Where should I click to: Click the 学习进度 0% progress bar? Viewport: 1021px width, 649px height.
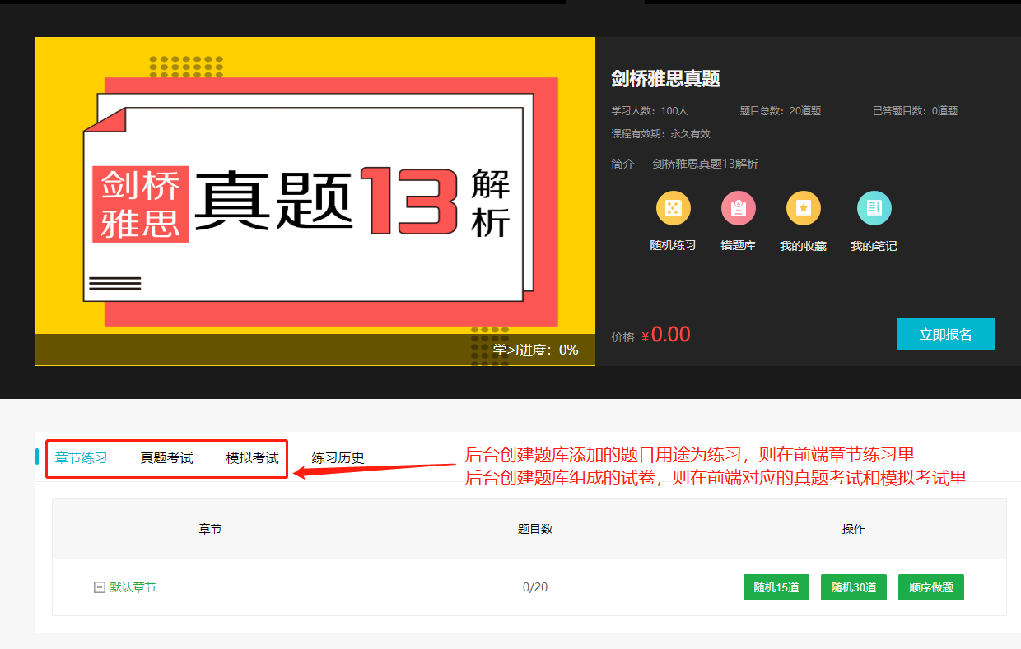315,350
